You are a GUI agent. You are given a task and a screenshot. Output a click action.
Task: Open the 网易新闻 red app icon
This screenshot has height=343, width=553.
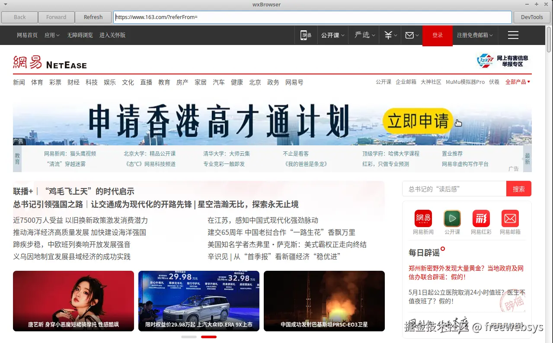click(x=423, y=218)
